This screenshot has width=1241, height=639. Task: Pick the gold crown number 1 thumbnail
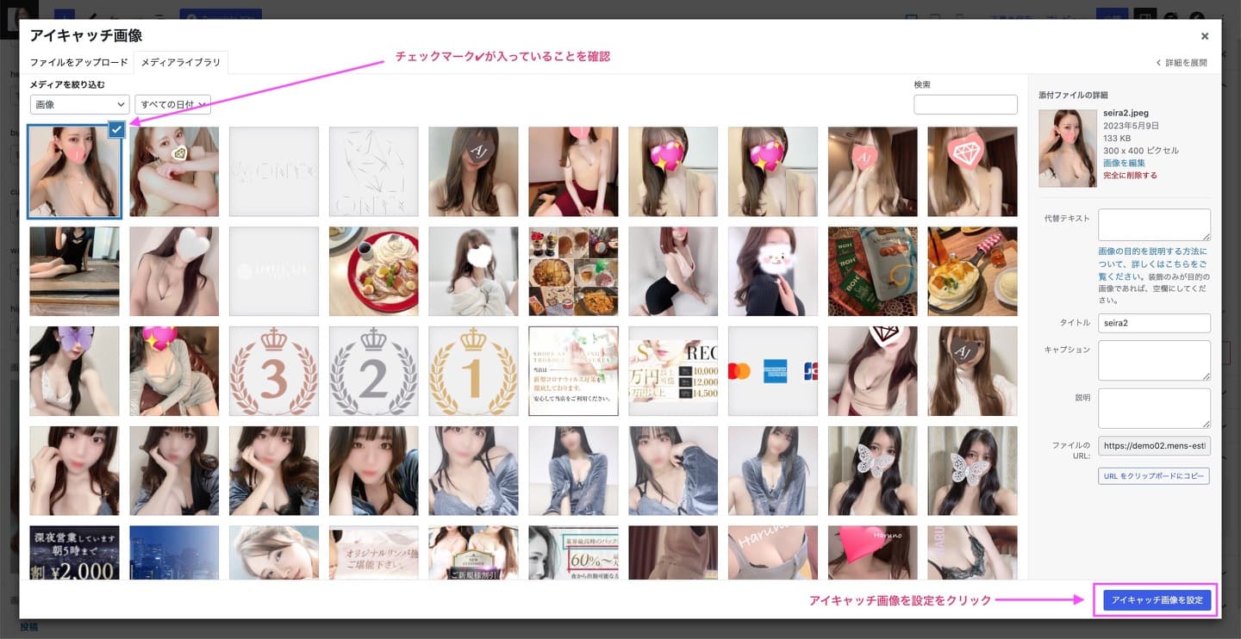473,371
